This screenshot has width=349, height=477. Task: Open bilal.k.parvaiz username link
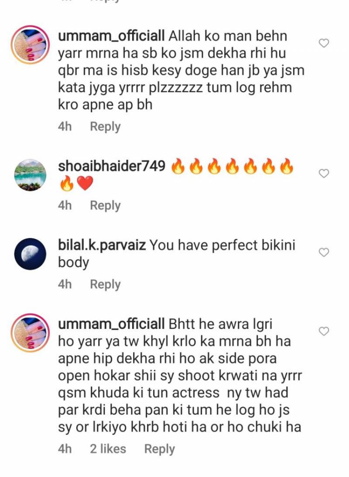tap(102, 245)
